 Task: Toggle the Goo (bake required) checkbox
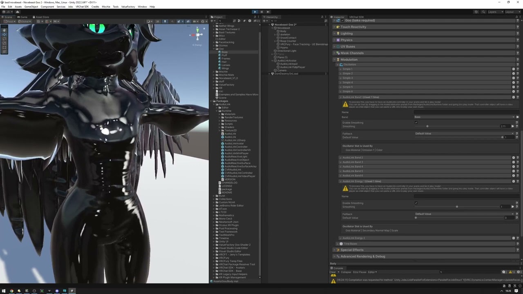coord(342,20)
